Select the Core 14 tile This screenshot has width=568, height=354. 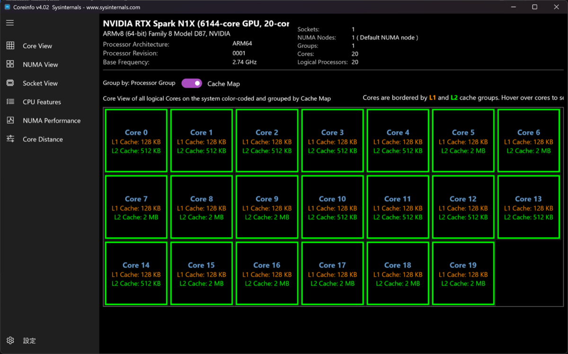136,273
